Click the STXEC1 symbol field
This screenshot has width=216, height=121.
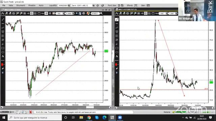tap(95, 13)
